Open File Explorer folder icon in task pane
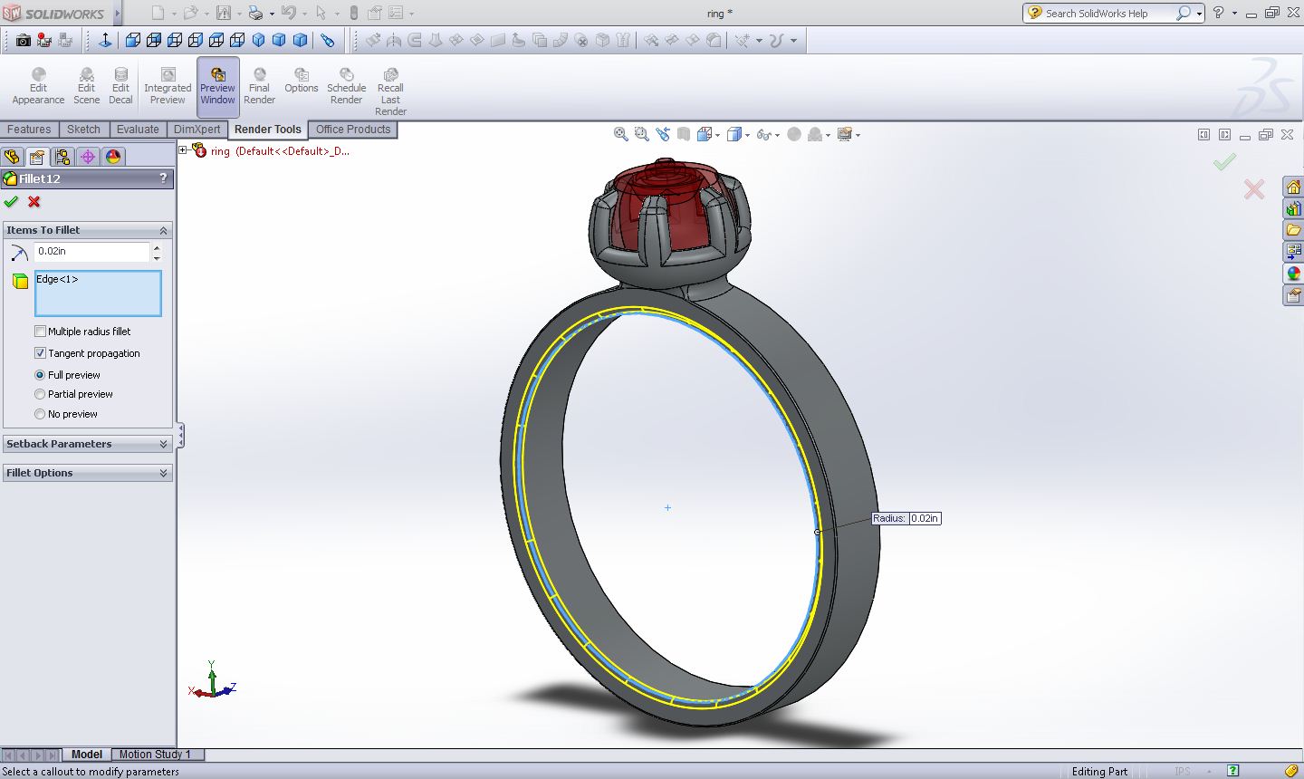 coord(1293,230)
